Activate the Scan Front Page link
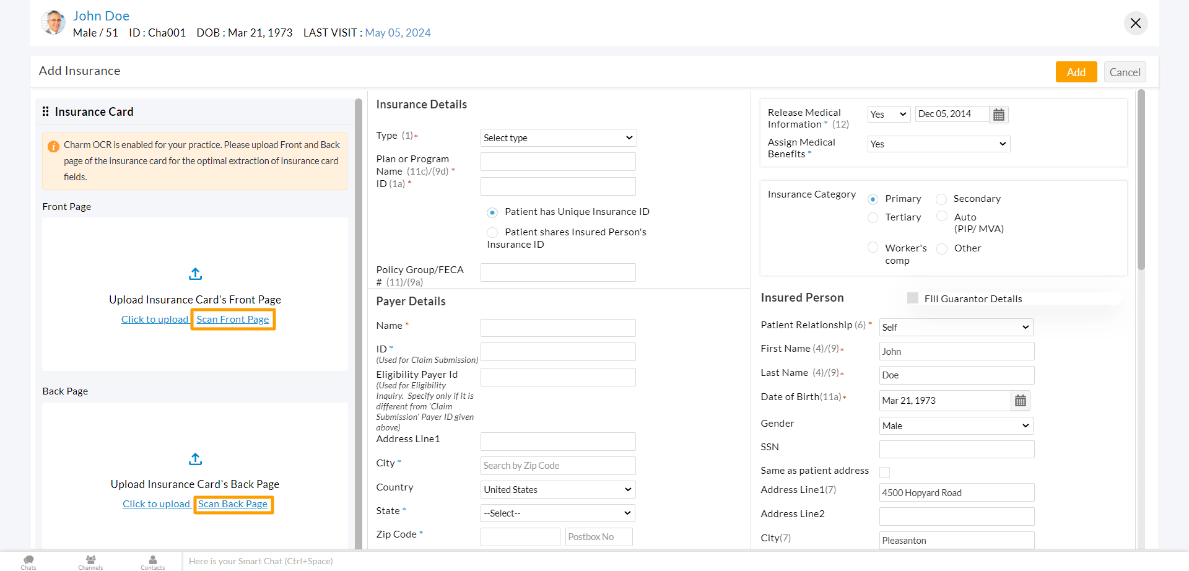The image size is (1189, 571). click(x=232, y=319)
